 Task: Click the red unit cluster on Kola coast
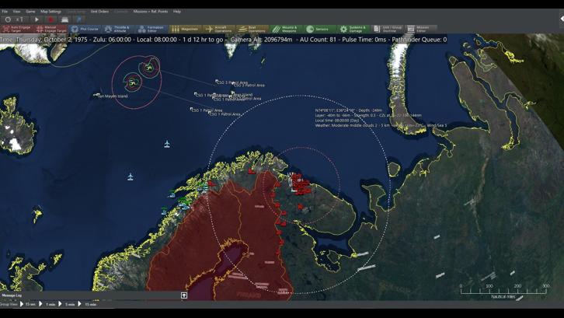point(300,183)
